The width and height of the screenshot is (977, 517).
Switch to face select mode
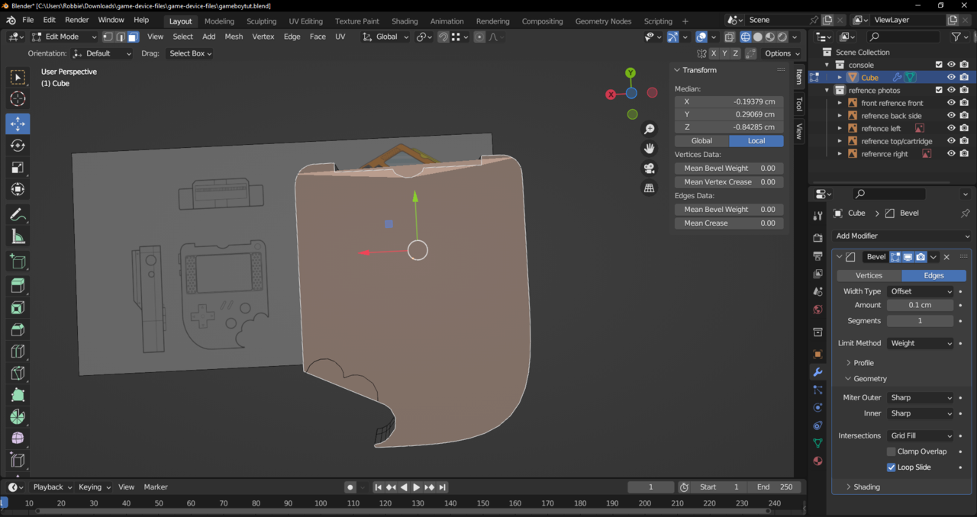(133, 37)
